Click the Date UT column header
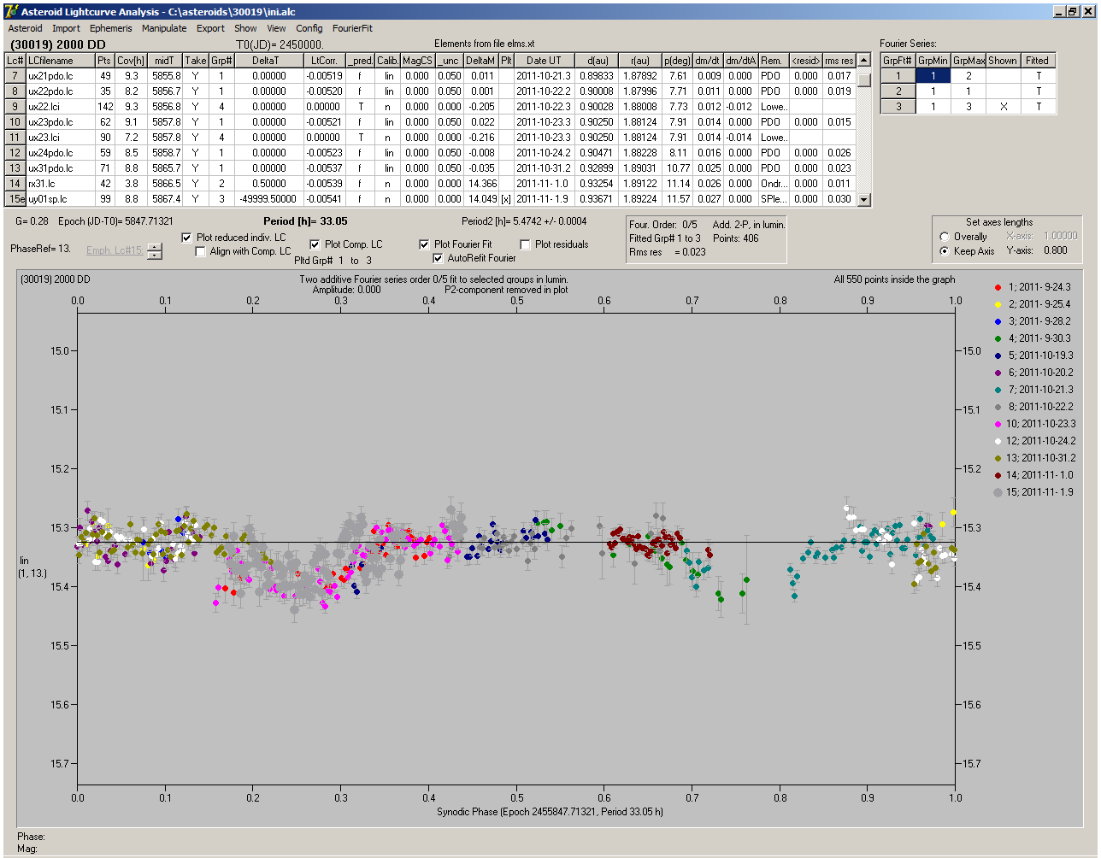1101x858 pixels. coord(544,61)
